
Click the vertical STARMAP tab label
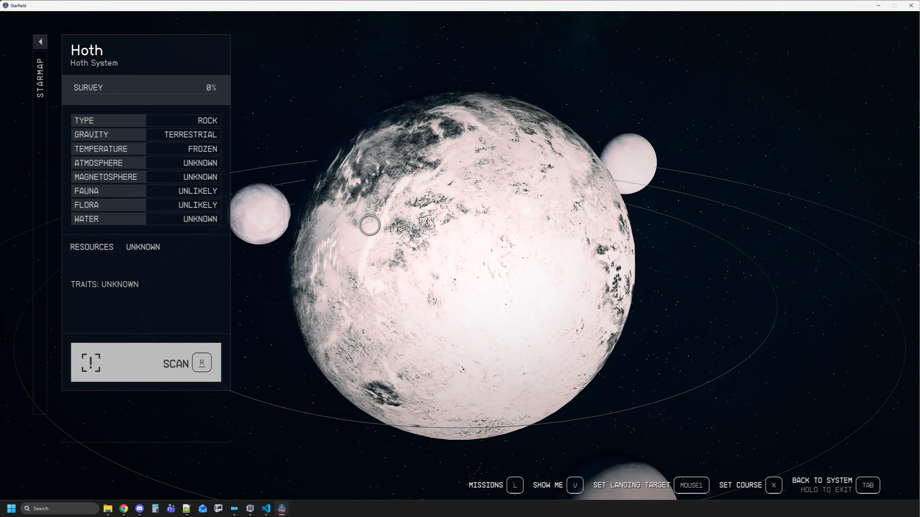[40, 78]
